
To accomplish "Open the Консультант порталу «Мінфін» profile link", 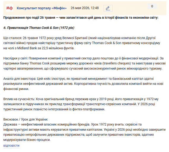I will click(42, 8).
